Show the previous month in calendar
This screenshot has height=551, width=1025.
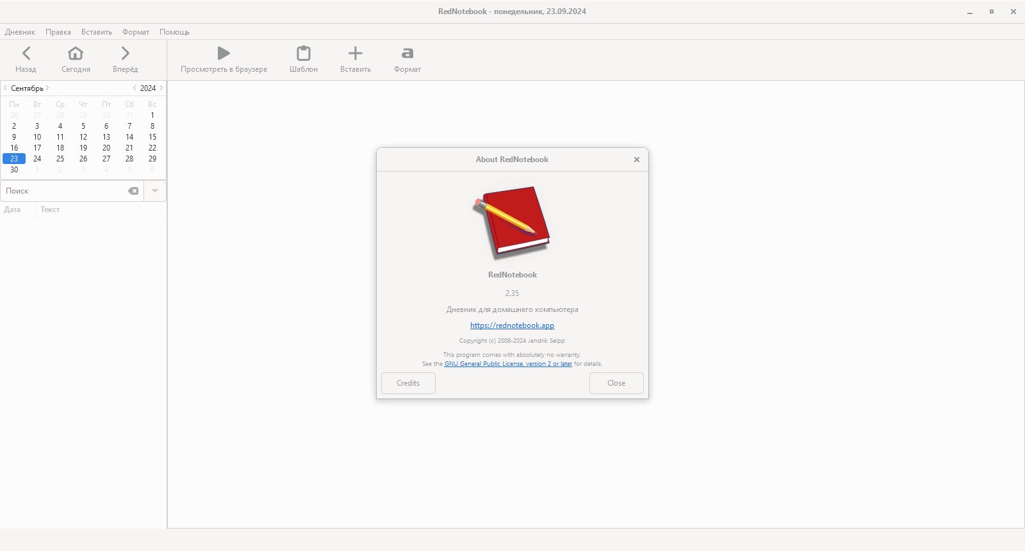coord(5,88)
